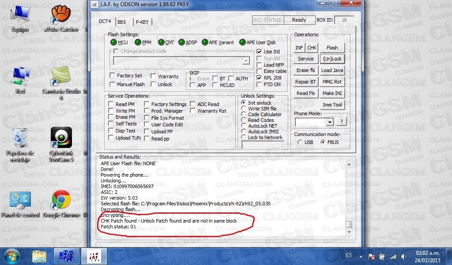
Task: Select the CyberLink YouCam 5 shortcut
Action: point(61,145)
